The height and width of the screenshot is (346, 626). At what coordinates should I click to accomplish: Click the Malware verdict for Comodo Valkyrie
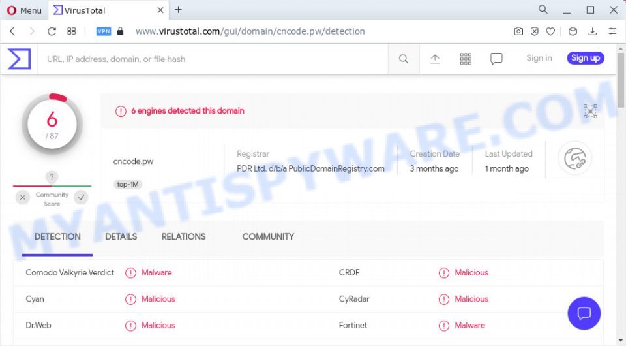point(156,272)
